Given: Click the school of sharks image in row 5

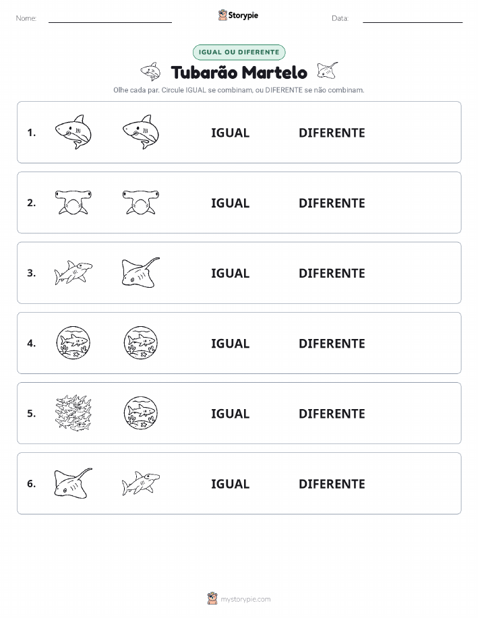Looking at the screenshot, I should (73, 412).
